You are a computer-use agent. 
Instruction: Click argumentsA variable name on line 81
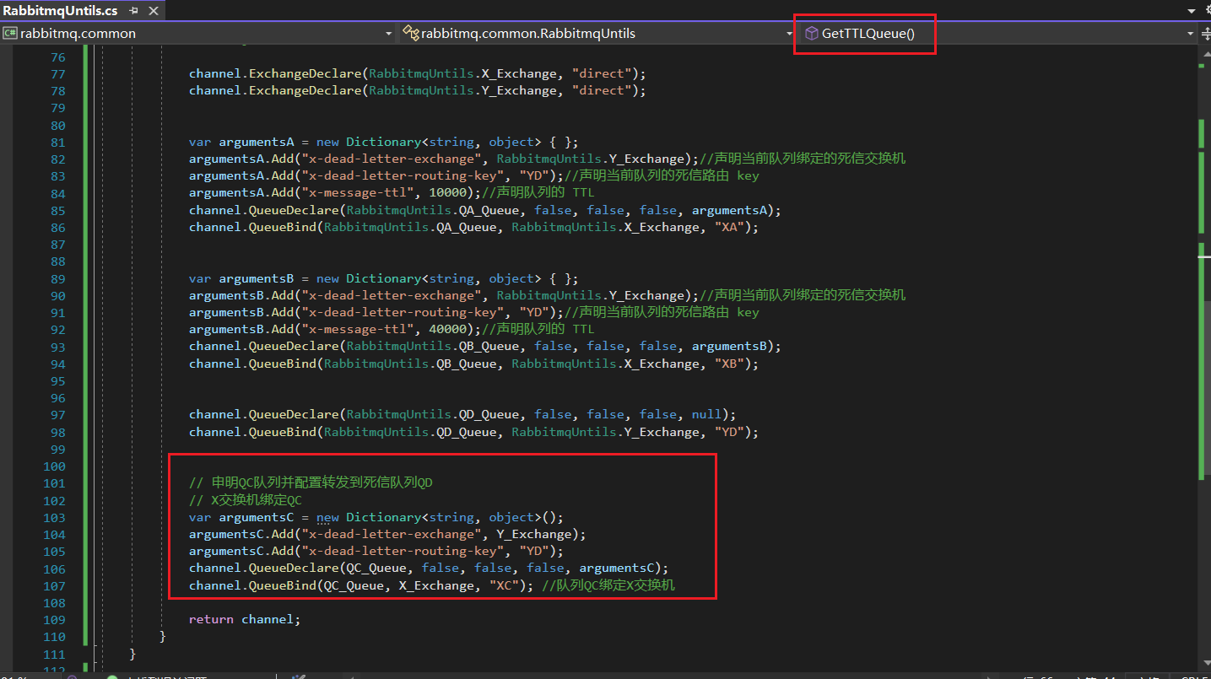click(x=256, y=143)
